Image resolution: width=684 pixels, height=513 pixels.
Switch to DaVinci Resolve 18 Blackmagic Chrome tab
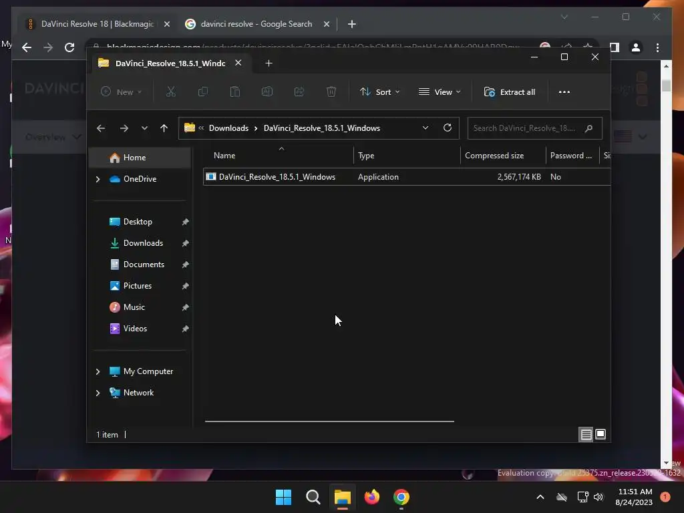[97, 24]
